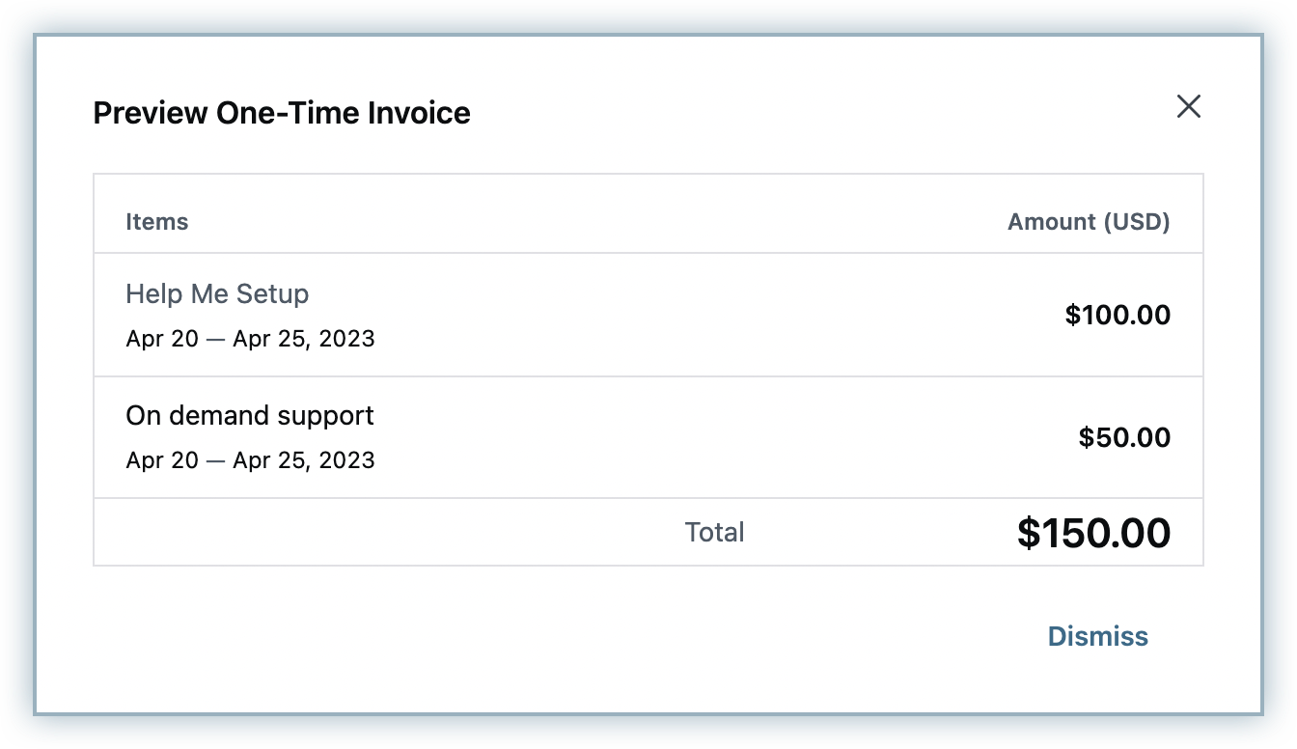Click the Total label

tap(714, 533)
